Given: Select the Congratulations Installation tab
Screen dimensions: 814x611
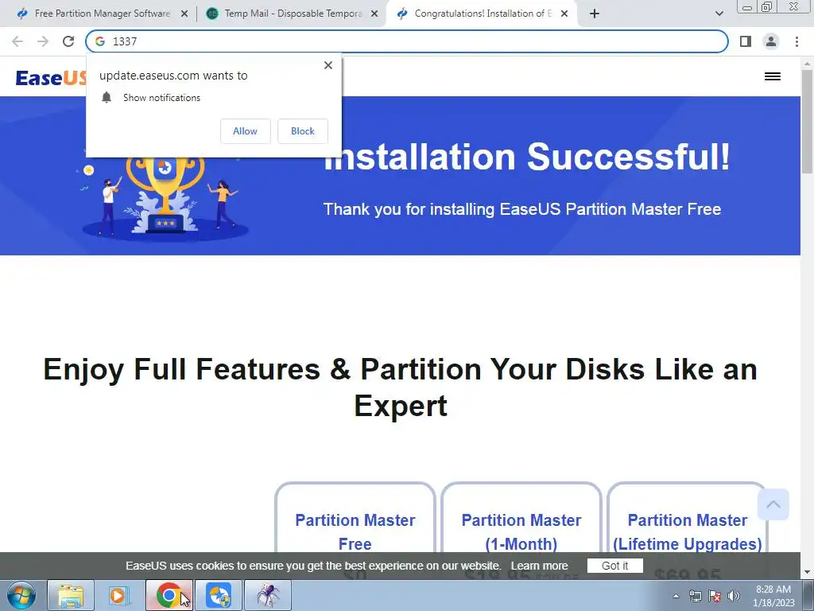Looking at the screenshot, I should [x=482, y=14].
